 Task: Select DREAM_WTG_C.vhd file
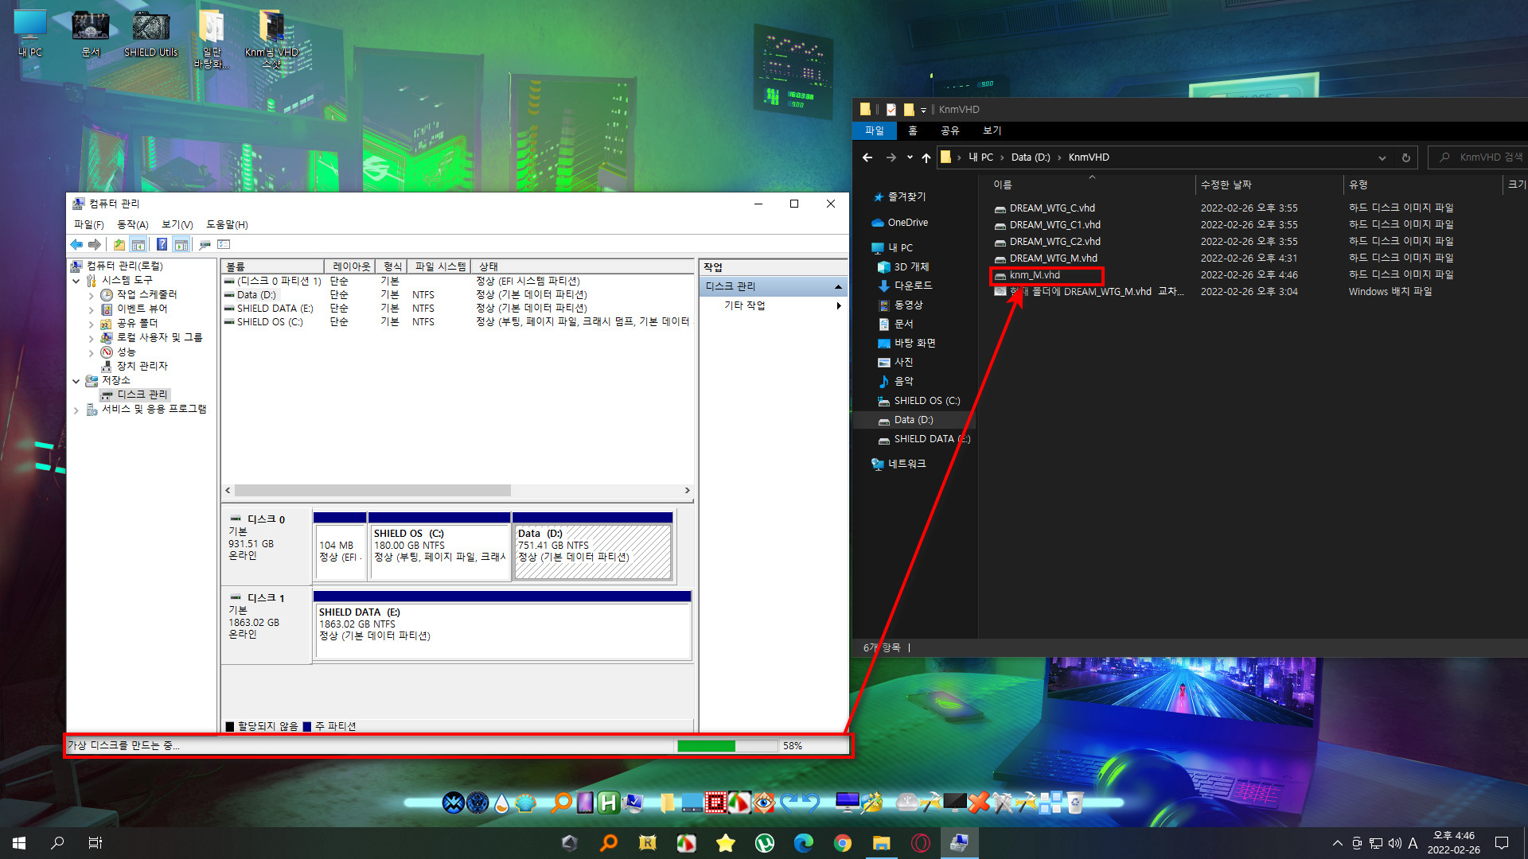coord(1052,208)
